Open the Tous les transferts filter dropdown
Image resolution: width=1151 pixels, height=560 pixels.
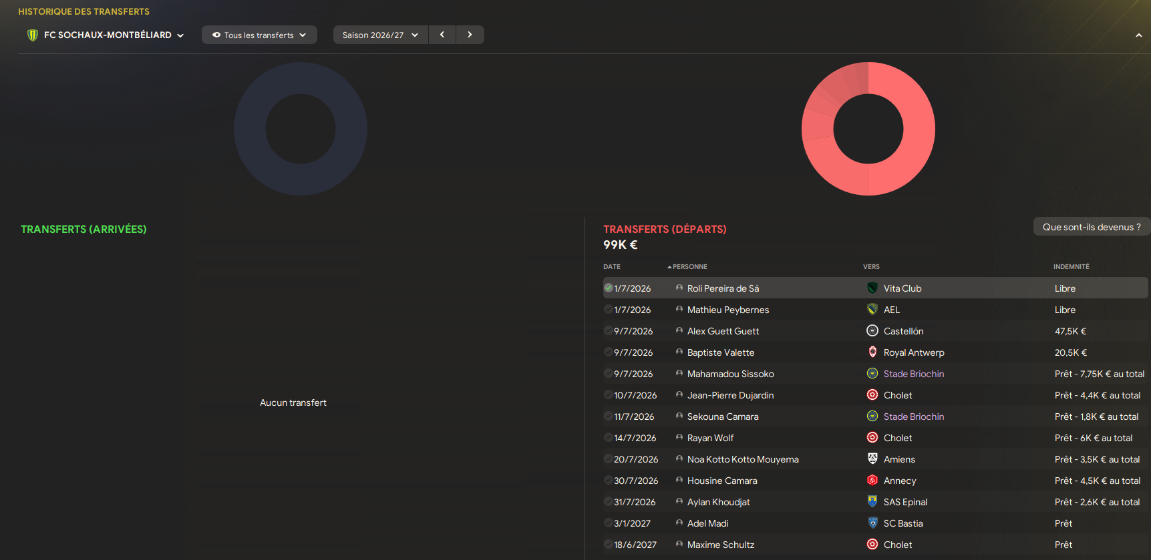[x=259, y=35]
